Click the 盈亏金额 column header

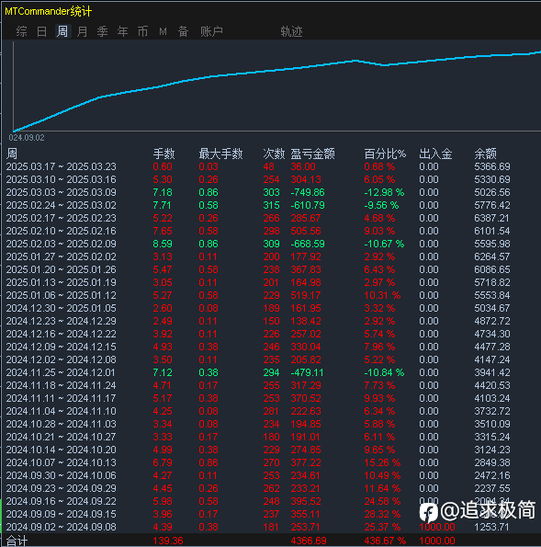pos(312,154)
